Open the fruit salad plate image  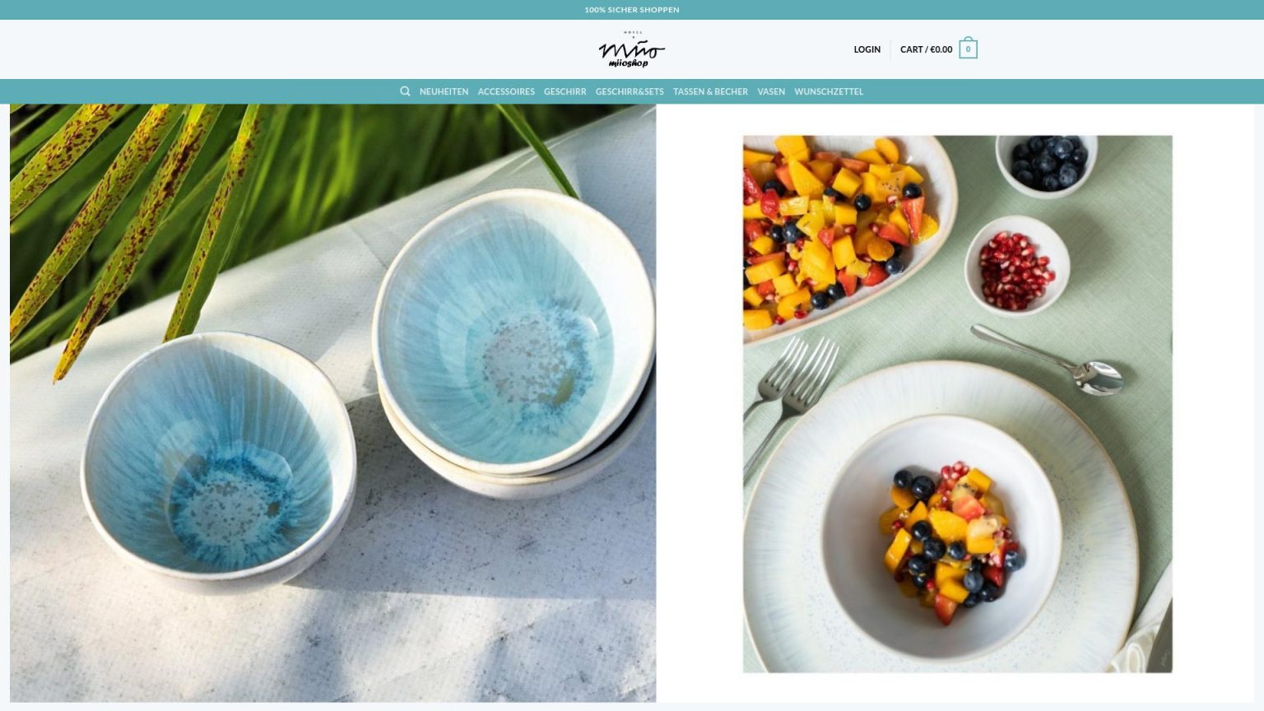tap(957, 404)
